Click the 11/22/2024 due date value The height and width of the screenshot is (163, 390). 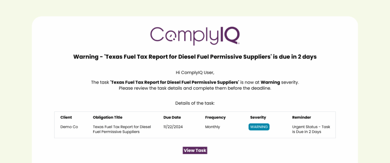coord(173,127)
